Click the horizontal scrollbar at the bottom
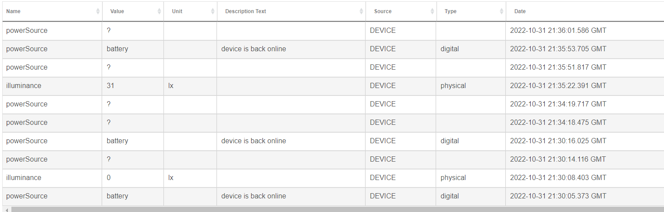Screen dimensions: 664x212 333,210
